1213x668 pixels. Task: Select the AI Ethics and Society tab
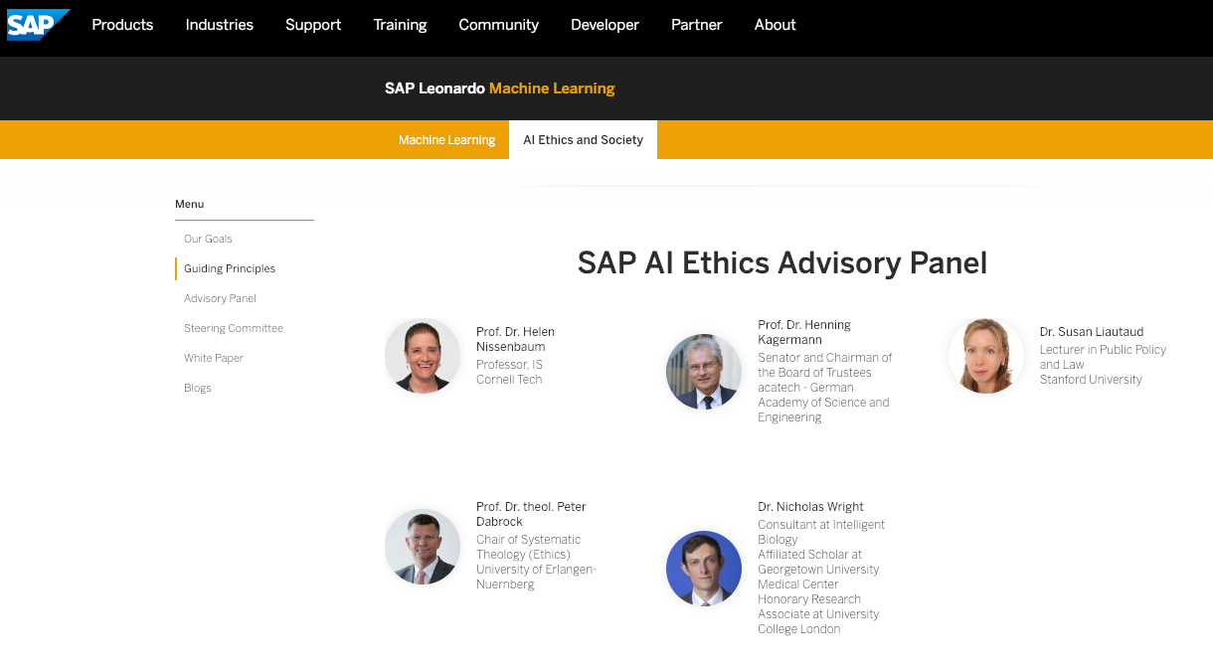tap(583, 140)
